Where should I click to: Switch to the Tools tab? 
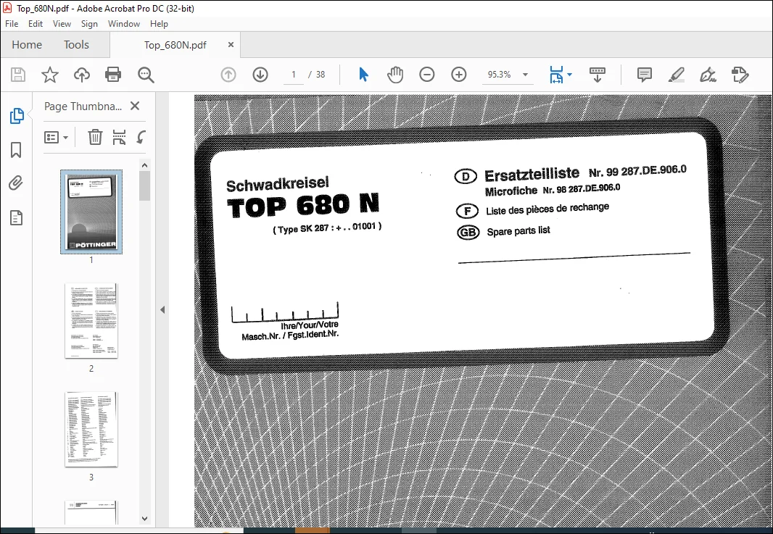[76, 45]
